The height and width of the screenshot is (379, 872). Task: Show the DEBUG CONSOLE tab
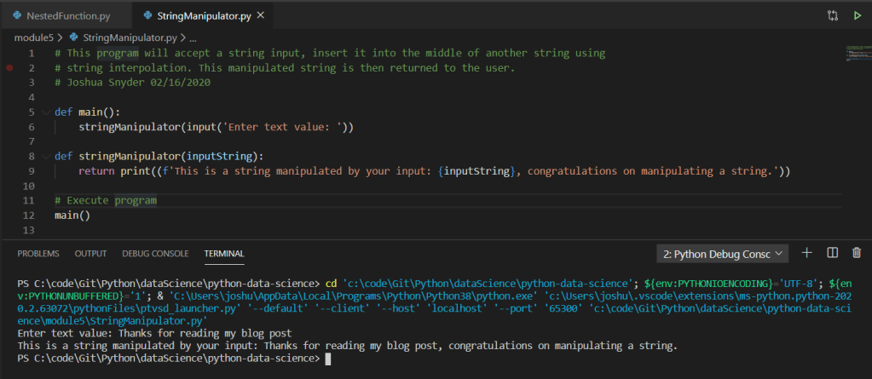pos(155,254)
